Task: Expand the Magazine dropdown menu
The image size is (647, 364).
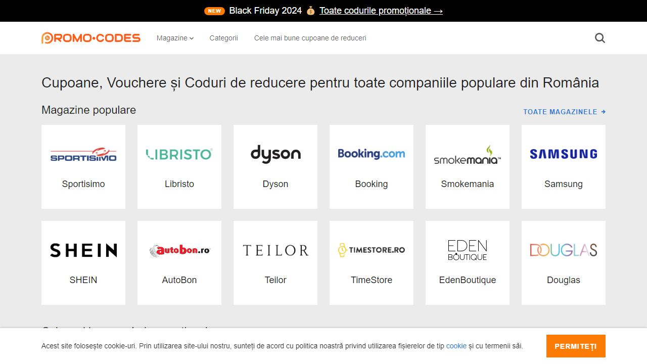Action: point(175,38)
